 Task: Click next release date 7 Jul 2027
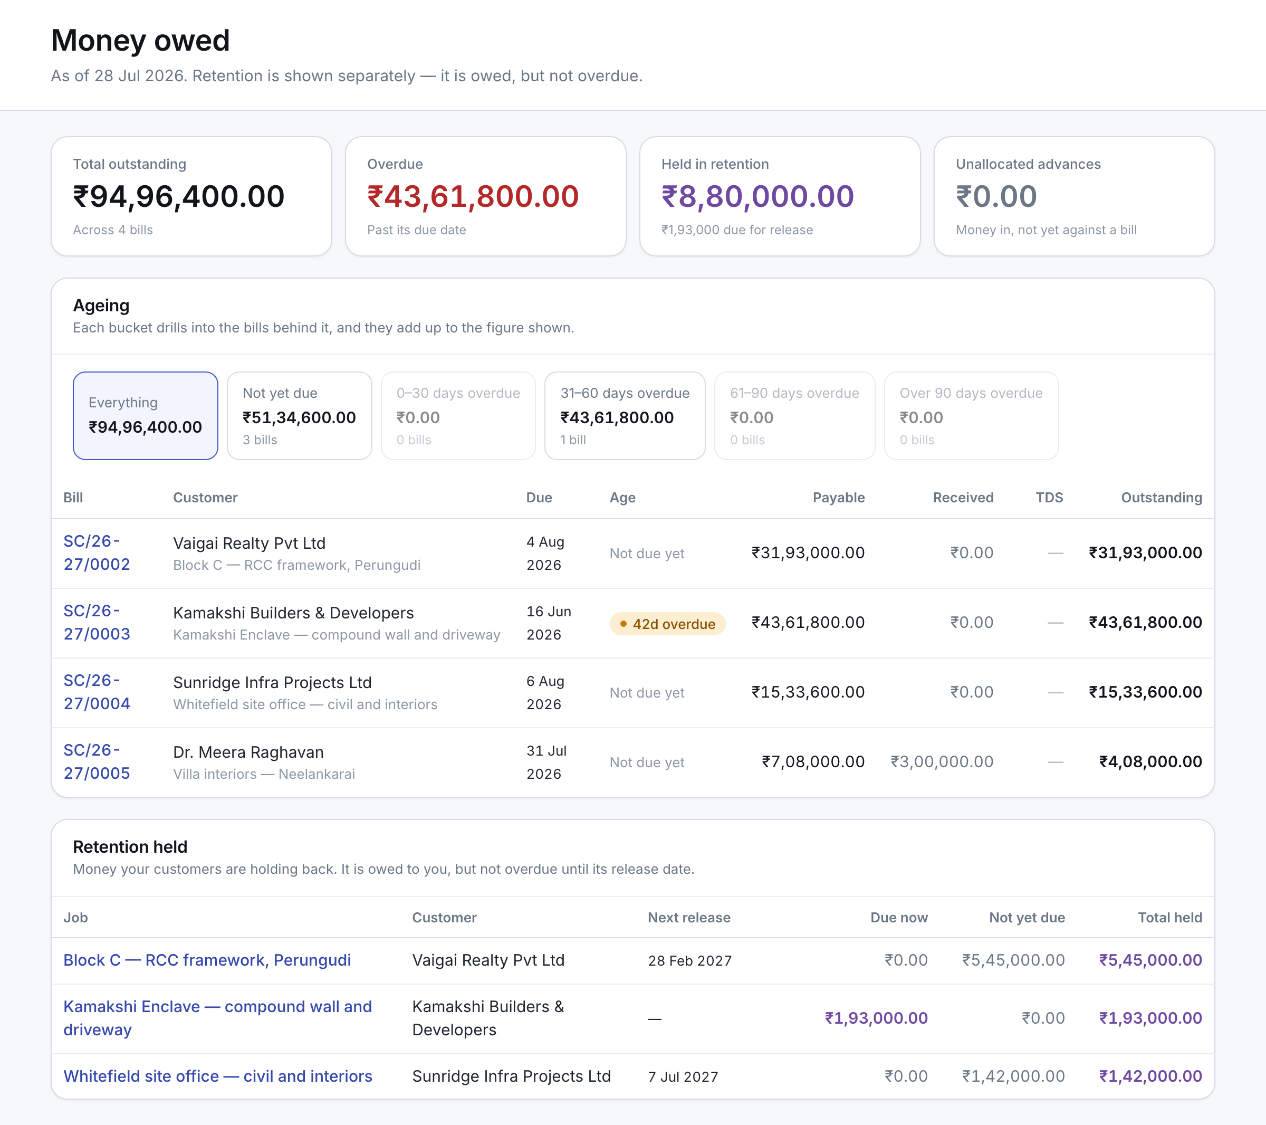click(x=683, y=1076)
